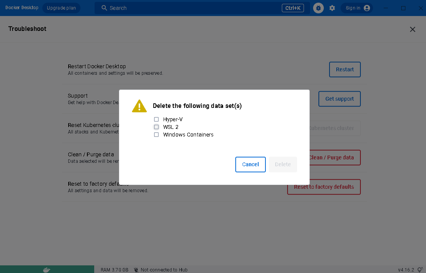Click the v4.16.2 version text

pyautogui.click(x=406, y=270)
